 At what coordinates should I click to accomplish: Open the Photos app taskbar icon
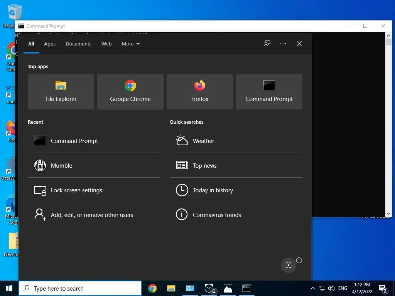pyautogui.click(x=228, y=288)
